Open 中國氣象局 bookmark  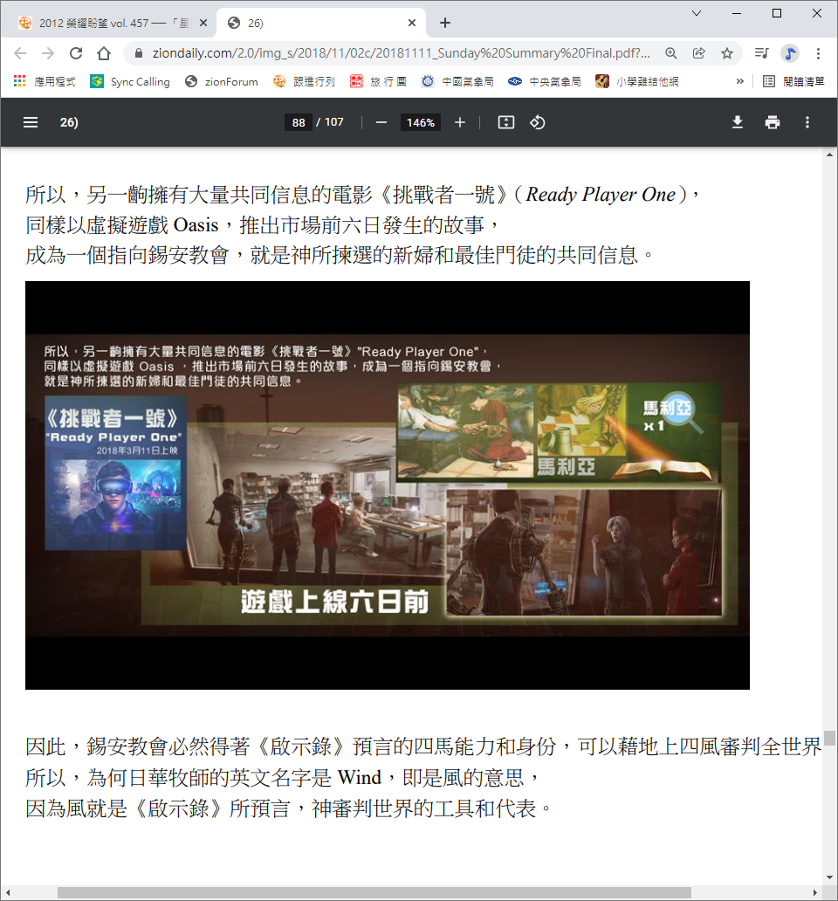click(x=457, y=81)
